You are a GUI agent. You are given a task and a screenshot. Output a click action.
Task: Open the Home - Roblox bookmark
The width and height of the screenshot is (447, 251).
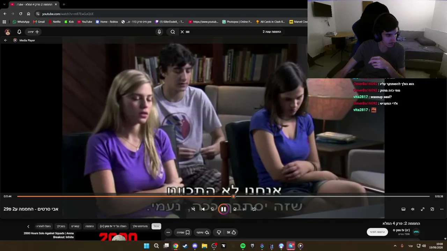[107, 22]
